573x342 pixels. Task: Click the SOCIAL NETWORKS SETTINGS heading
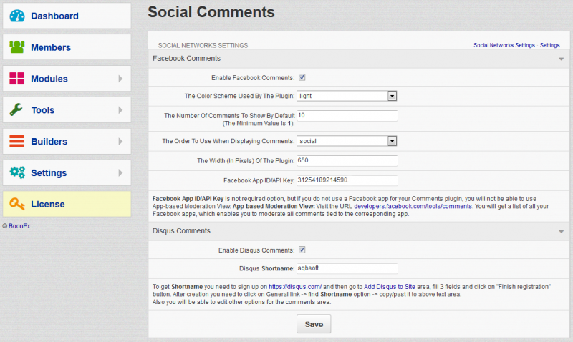(x=203, y=45)
